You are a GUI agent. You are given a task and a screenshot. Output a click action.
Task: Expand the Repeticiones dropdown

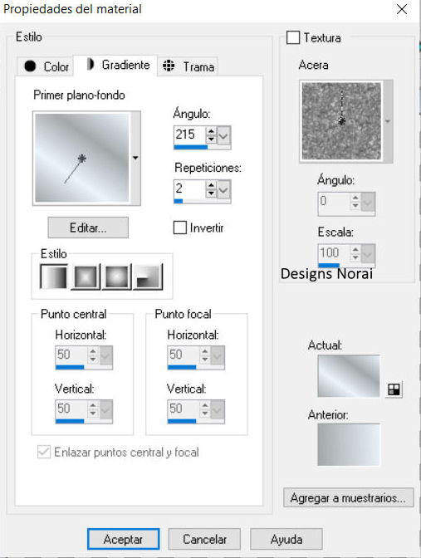click(223, 190)
